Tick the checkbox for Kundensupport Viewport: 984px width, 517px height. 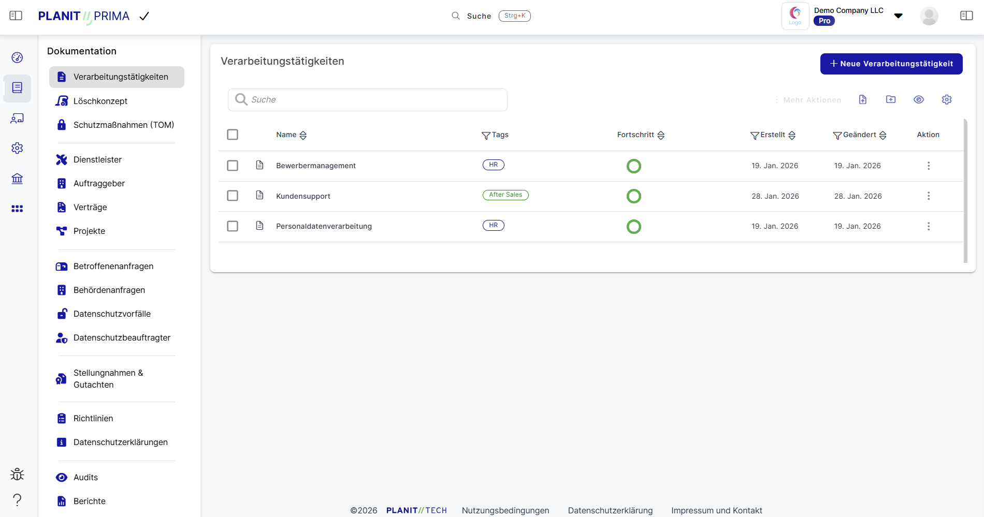[x=233, y=196]
